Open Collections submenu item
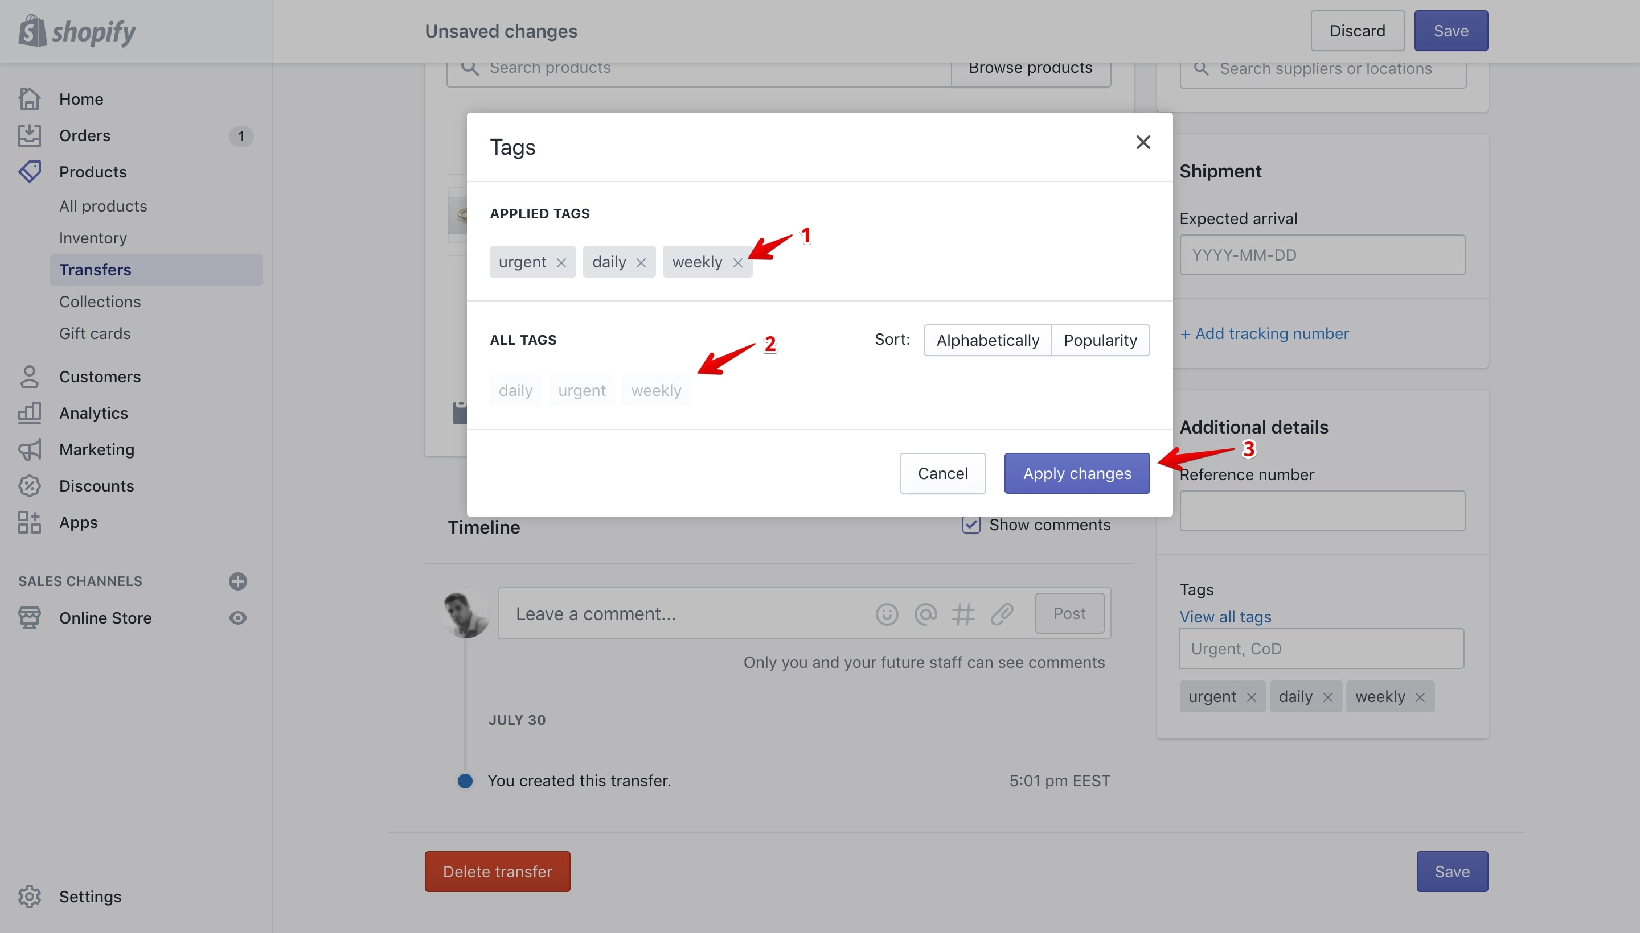The width and height of the screenshot is (1640, 933). coord(100,301)
